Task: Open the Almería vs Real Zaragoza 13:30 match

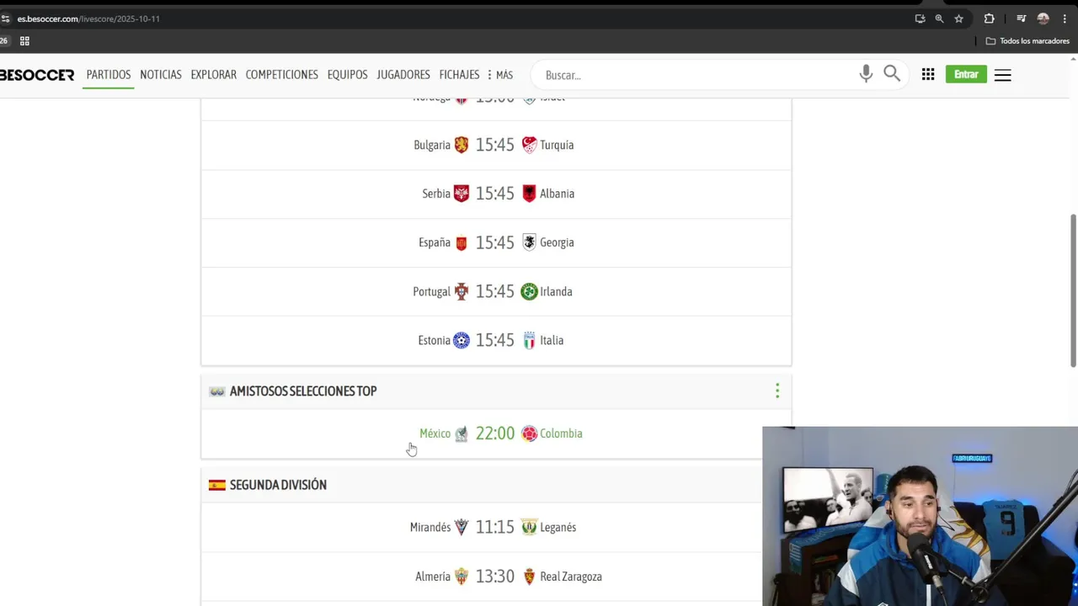Action: point(496,577)
